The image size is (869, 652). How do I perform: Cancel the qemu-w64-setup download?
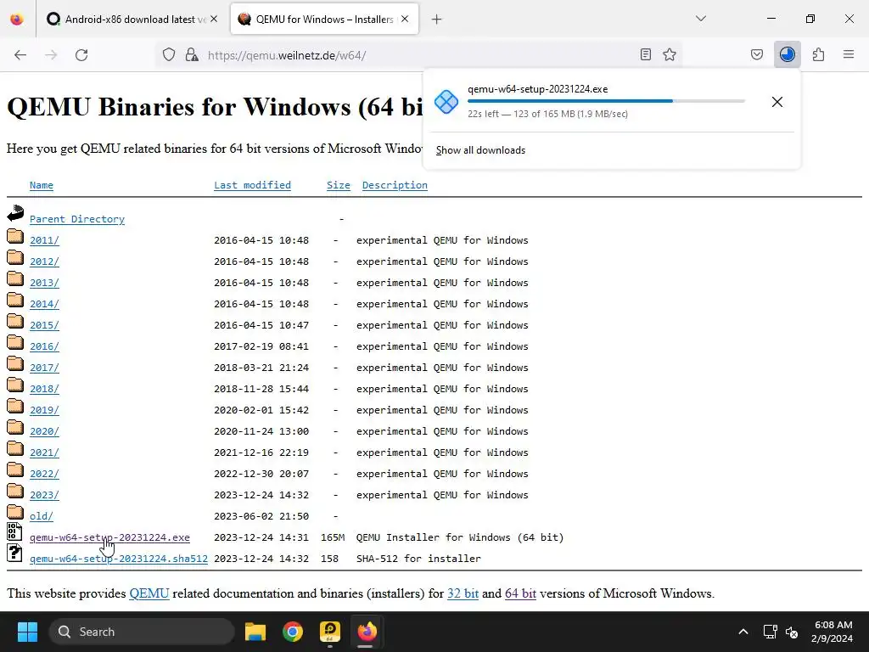pos(777,102)
